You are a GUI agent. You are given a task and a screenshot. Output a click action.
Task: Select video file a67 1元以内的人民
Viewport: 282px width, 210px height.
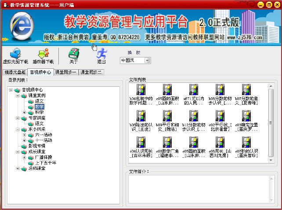pyautogui.click(x=194, y=95)
